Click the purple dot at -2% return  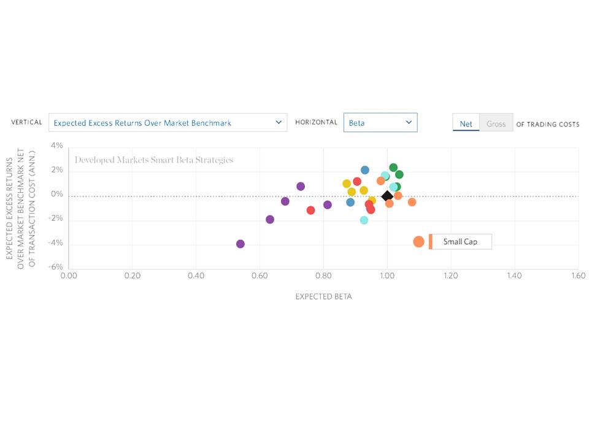point(270,219)
